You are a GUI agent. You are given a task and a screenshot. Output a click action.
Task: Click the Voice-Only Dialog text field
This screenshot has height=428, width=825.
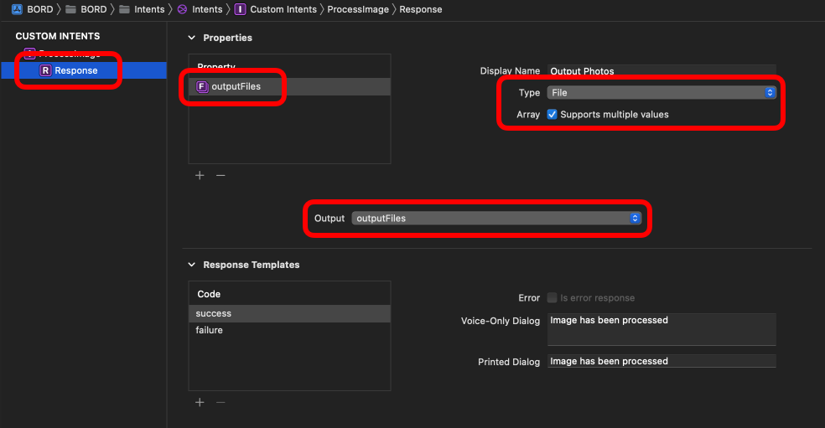coord(662,329)
